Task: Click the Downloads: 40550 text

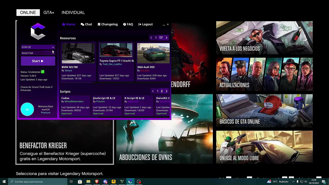Action: click(x=71, y=110)
